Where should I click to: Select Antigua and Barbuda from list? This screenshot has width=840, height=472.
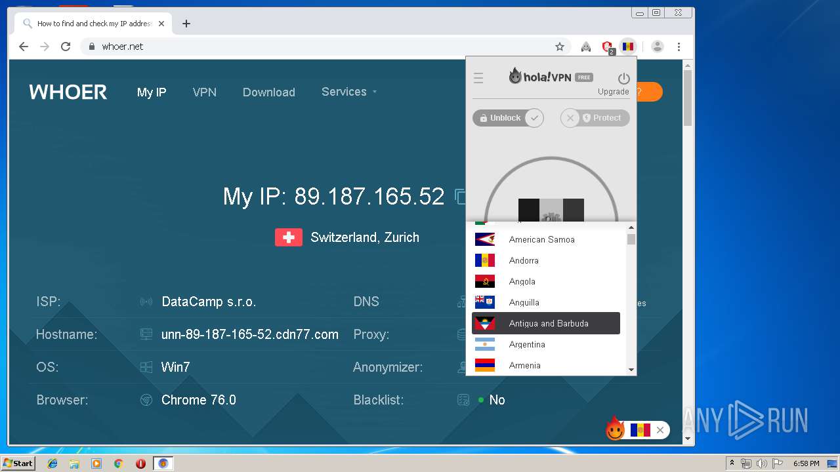(x=546, y=323)
